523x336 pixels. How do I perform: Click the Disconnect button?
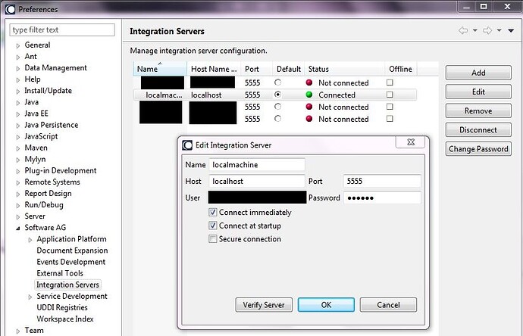coord(478,129)
